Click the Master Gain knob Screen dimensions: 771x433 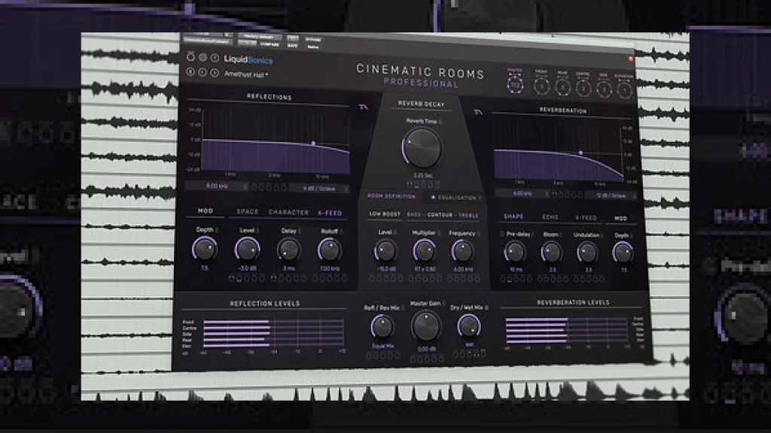click(426, 326)
